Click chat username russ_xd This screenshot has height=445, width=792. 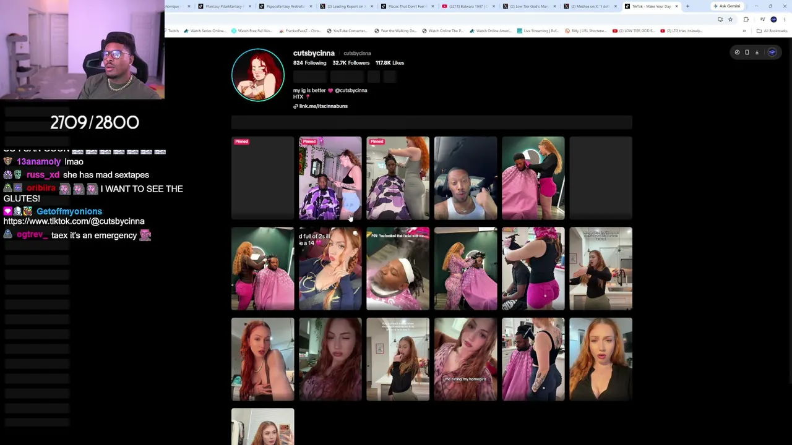43,175
